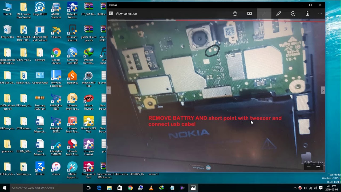Select the Internet Download Manager shortcut
The width and height of the screenshot is (341, 192).
point(88,56)
